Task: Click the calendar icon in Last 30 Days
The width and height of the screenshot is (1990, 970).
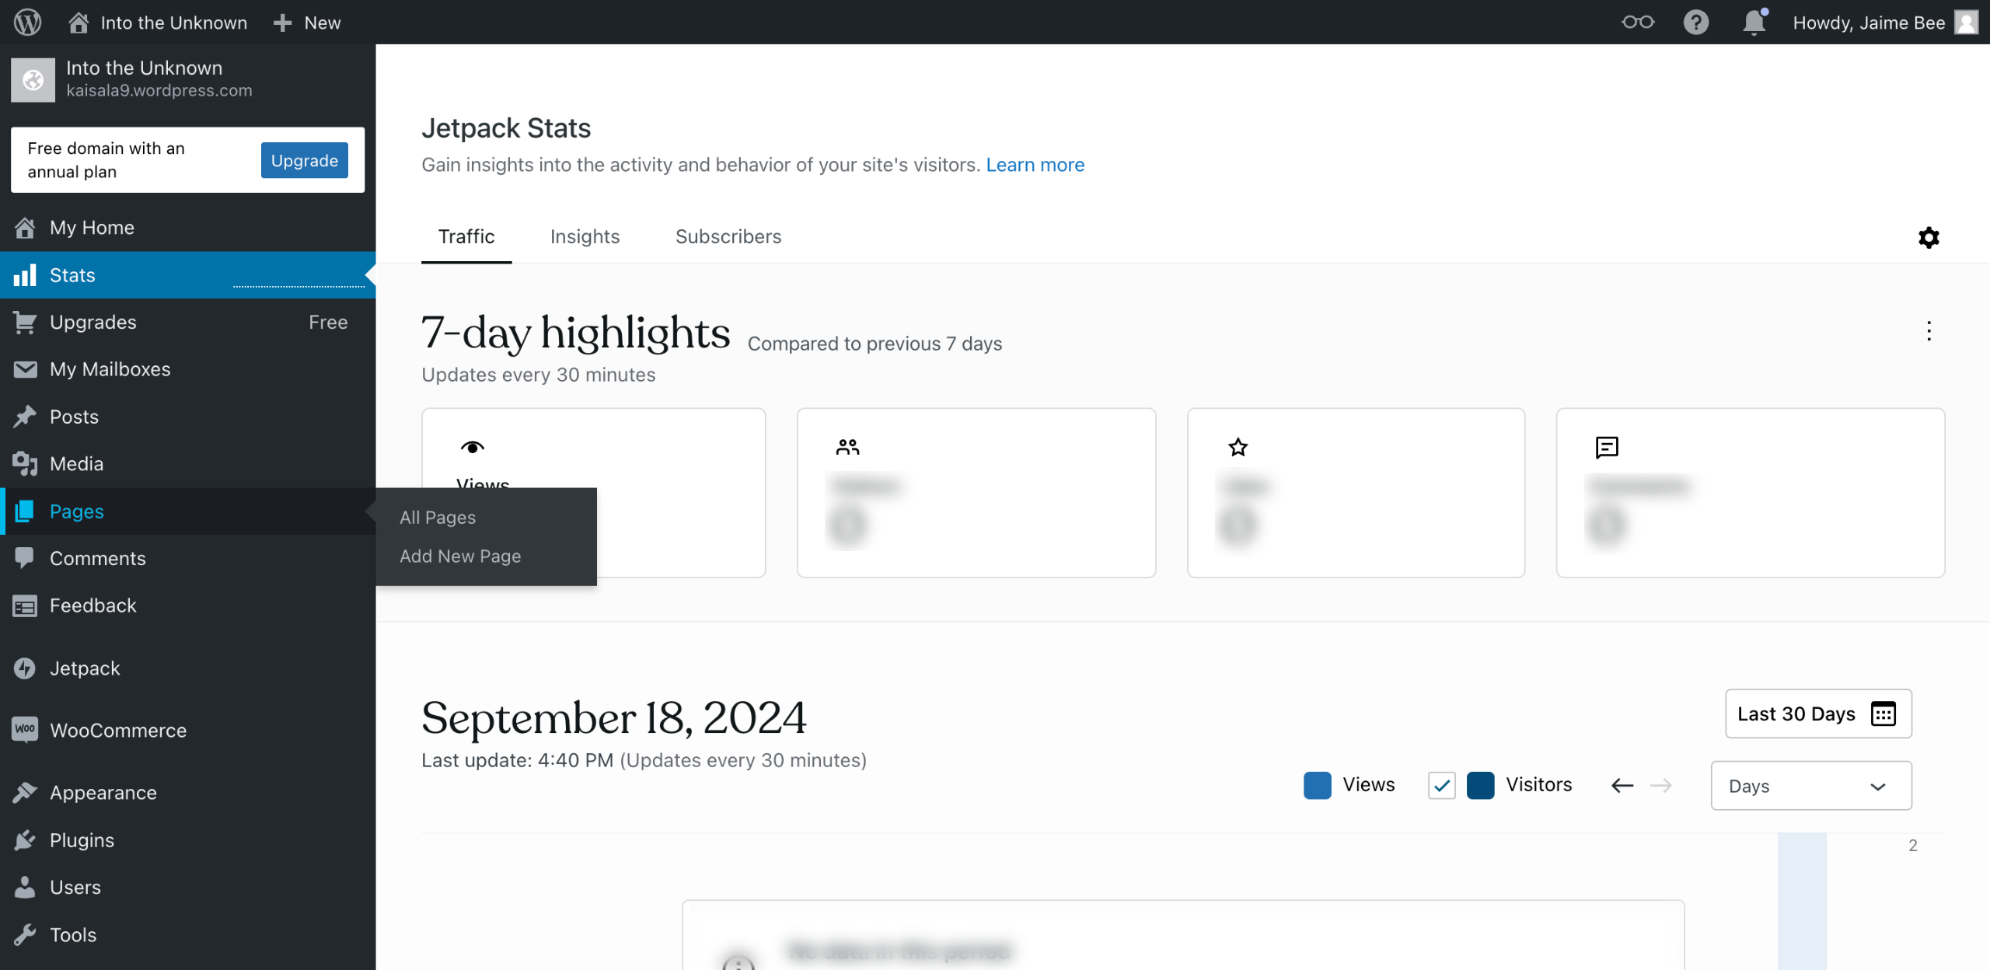Action: 1884,714
